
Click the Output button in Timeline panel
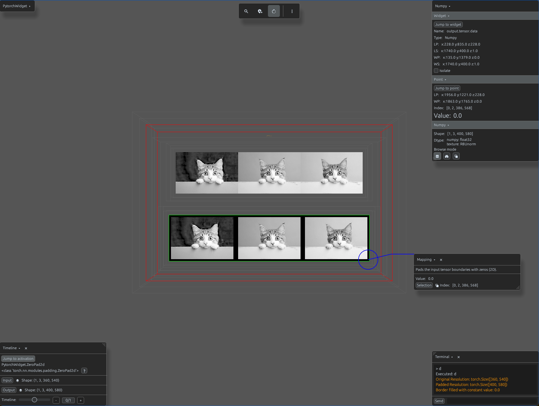(9, 390)
